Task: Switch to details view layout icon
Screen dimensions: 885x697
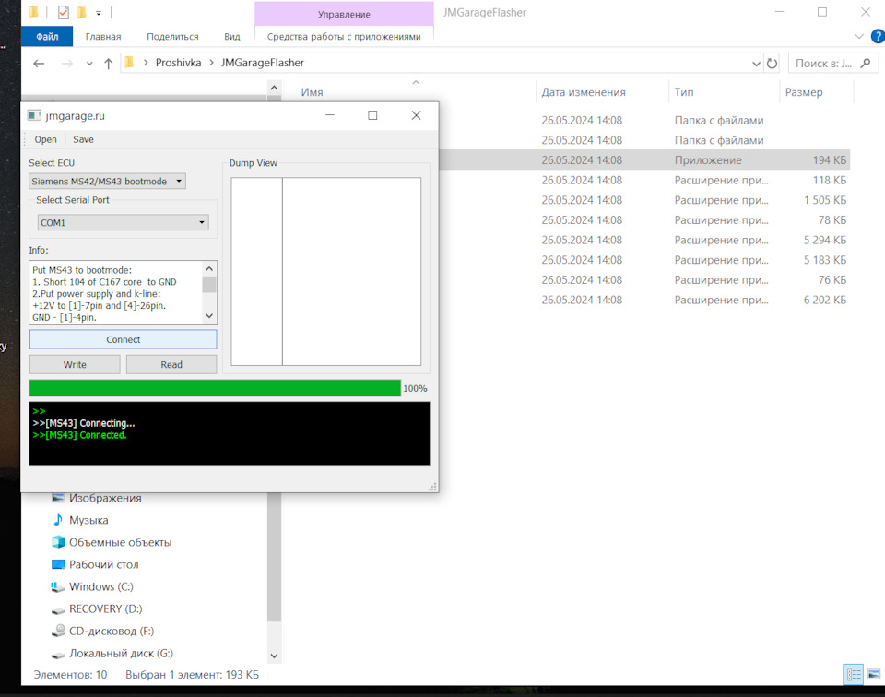Action: [853, 675]
